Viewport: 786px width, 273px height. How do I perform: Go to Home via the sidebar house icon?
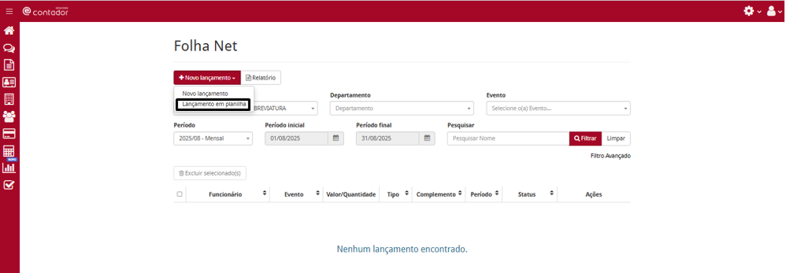9,31
